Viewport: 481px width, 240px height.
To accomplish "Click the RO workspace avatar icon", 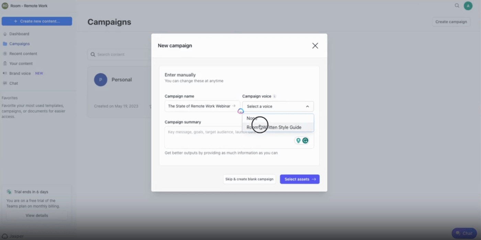I will click(5, 6).
